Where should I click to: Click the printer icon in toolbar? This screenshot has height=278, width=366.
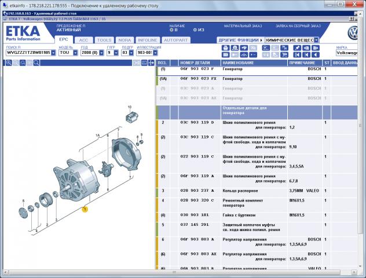coord(226,48)
